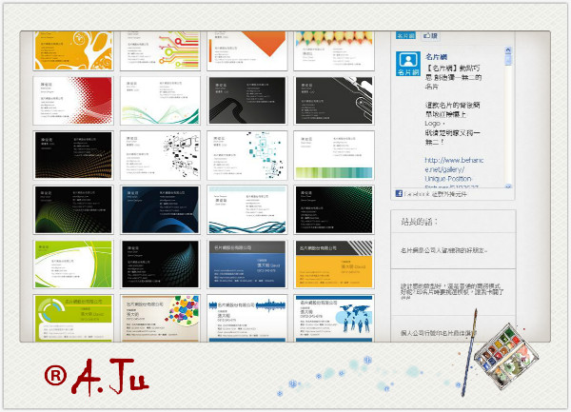Open the orange swirl pattern card template
Viewport: 571px width, 412px height.
(73, 50)
